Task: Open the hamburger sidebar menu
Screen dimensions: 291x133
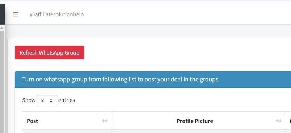Action: (16, 14)
